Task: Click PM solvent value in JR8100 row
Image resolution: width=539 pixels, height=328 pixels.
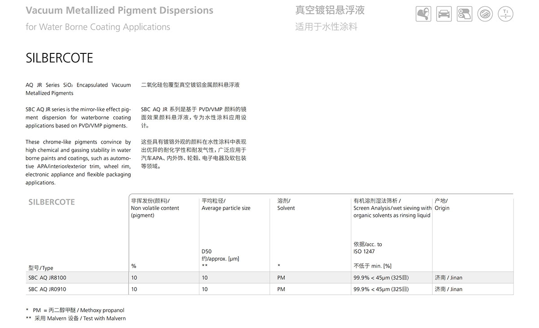Action: (281, 278)
